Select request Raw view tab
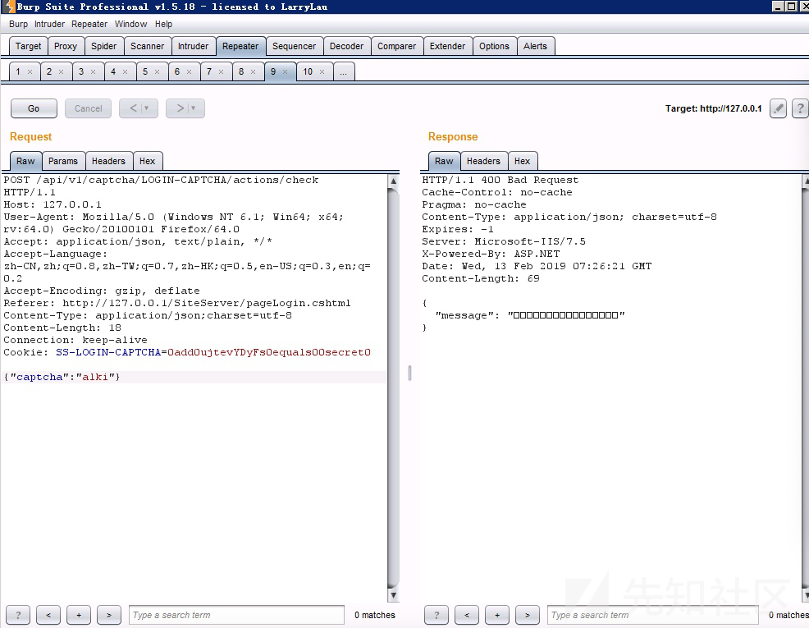Image resolution: width=809 pixels, height=628 pixels. [x=25, y=161]
